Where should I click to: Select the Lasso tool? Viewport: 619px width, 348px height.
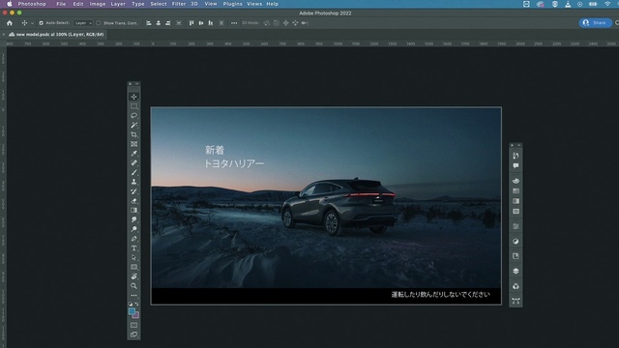(x=133, y=116)
